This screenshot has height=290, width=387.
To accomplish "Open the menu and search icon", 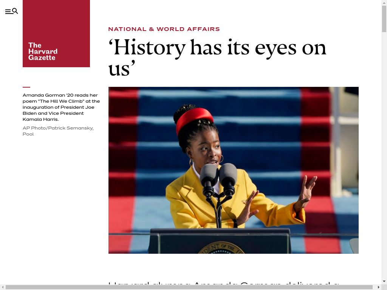I will pos(11,11).
